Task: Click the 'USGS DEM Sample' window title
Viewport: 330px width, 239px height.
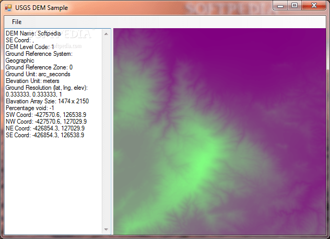Action: point(41,8)
